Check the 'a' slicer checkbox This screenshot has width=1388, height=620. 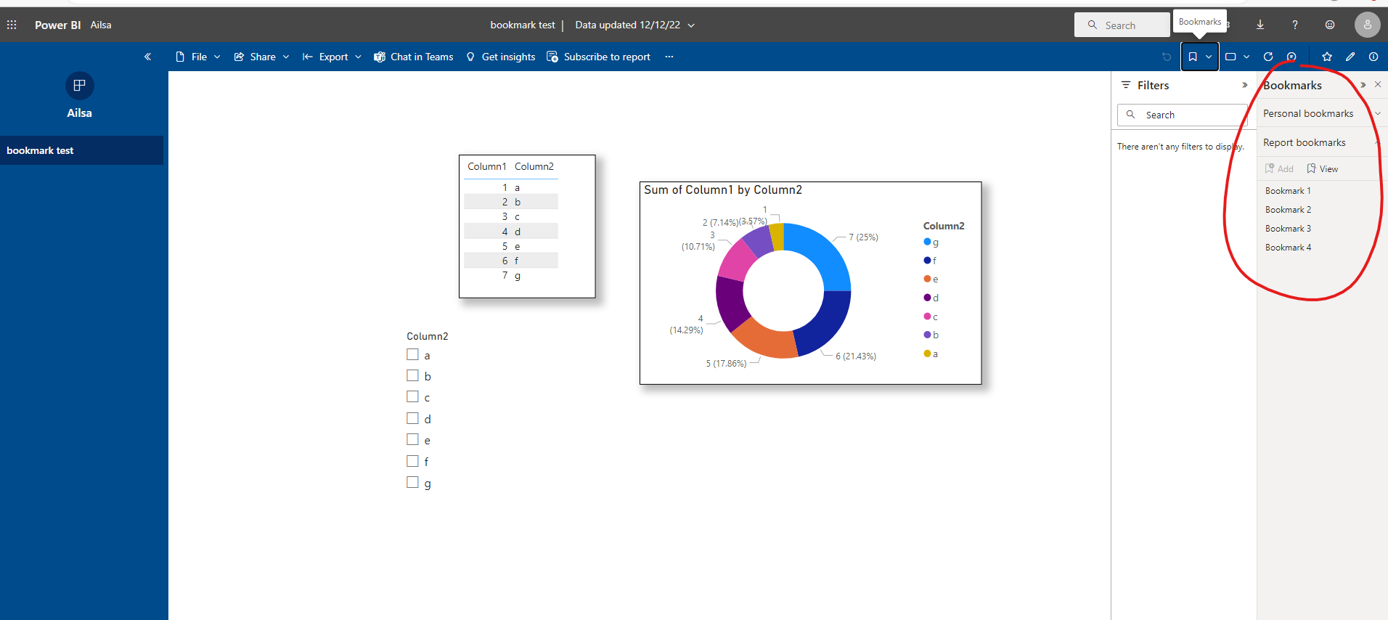(412, 354)
